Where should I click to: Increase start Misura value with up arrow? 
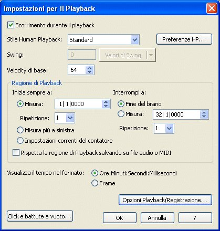[106, 102]
